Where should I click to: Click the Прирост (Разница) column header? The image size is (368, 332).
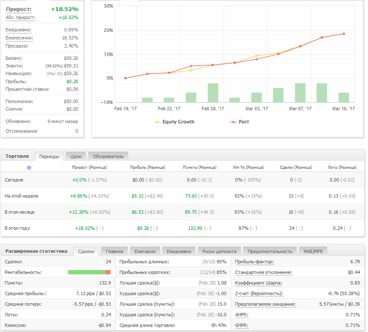click(89, 167)
